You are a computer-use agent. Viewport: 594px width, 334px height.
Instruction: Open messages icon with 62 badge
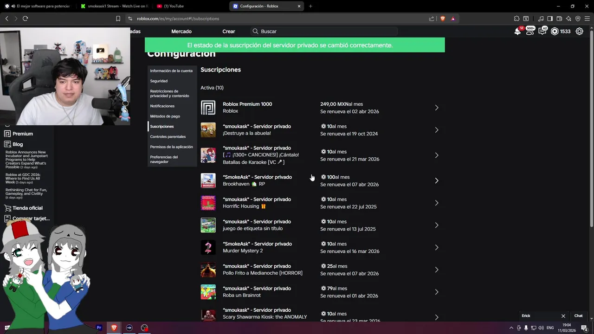pyautogui.click(x=542, y=32)
